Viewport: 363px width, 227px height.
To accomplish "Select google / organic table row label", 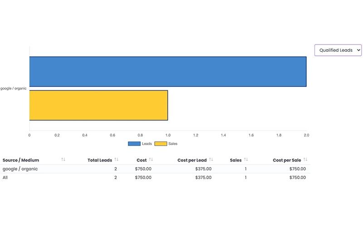I will coord(20,169).
